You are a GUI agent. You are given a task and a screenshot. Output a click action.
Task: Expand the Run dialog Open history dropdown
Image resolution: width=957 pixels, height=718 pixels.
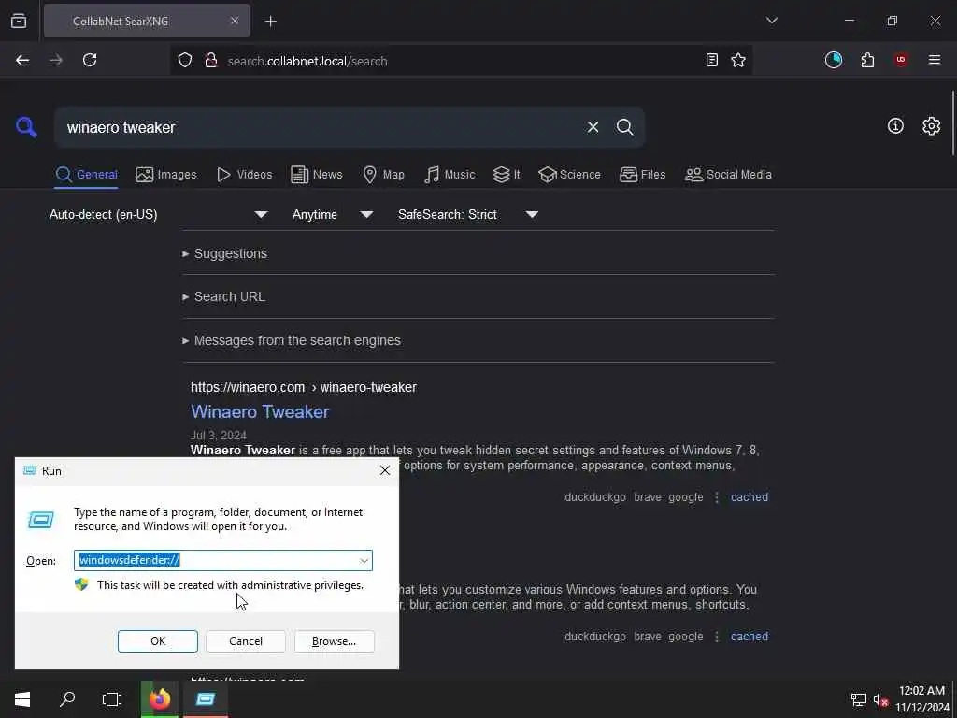364,561
